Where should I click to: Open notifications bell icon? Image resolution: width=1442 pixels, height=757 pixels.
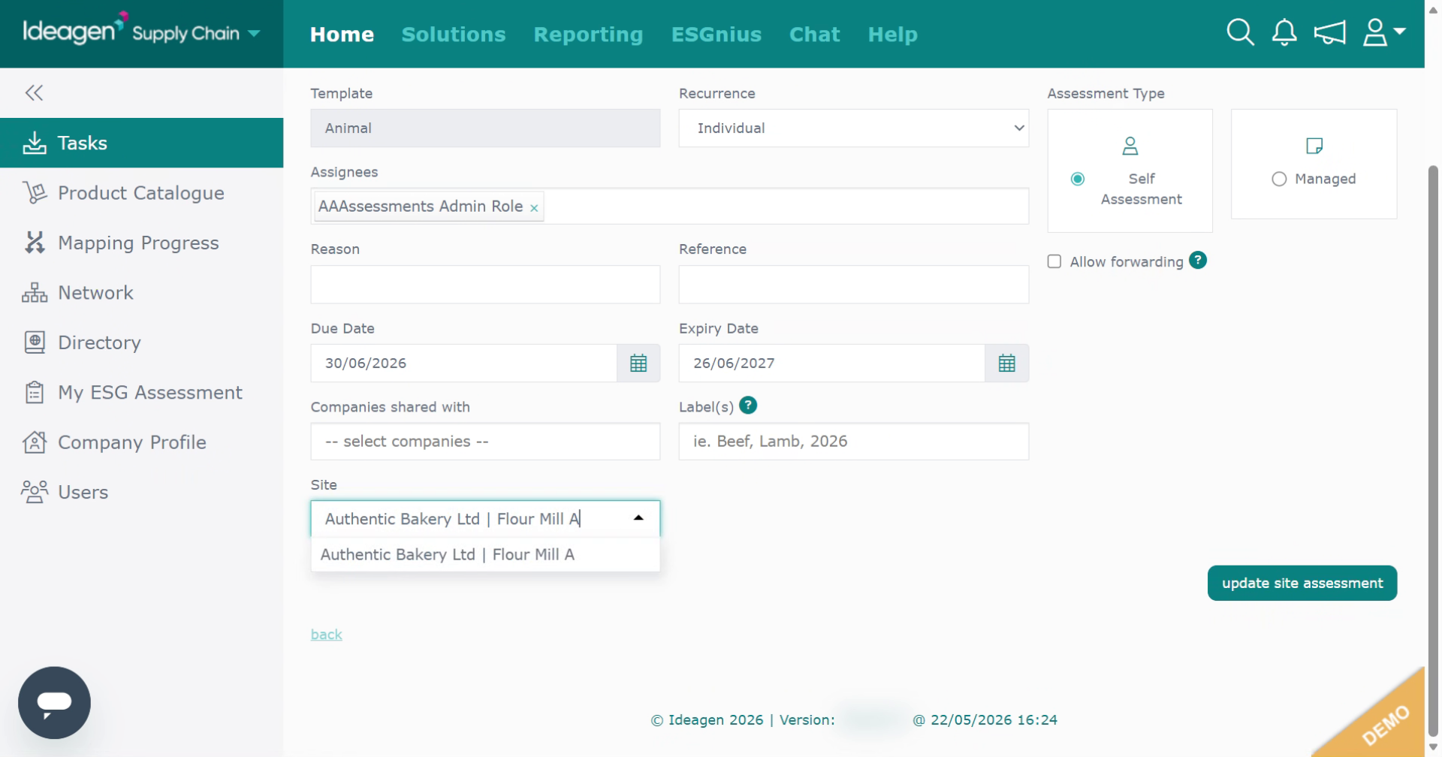pyautogui.click(x=1284, y=33)
